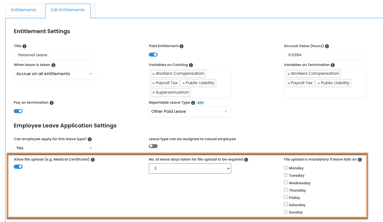Click the Accrual Value hours field
Image resolution: width=383 pixels, height=222 pixels.
click(x=325, y=55)
